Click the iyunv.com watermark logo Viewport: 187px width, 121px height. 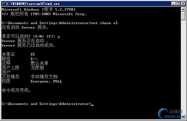pos(172,114)
